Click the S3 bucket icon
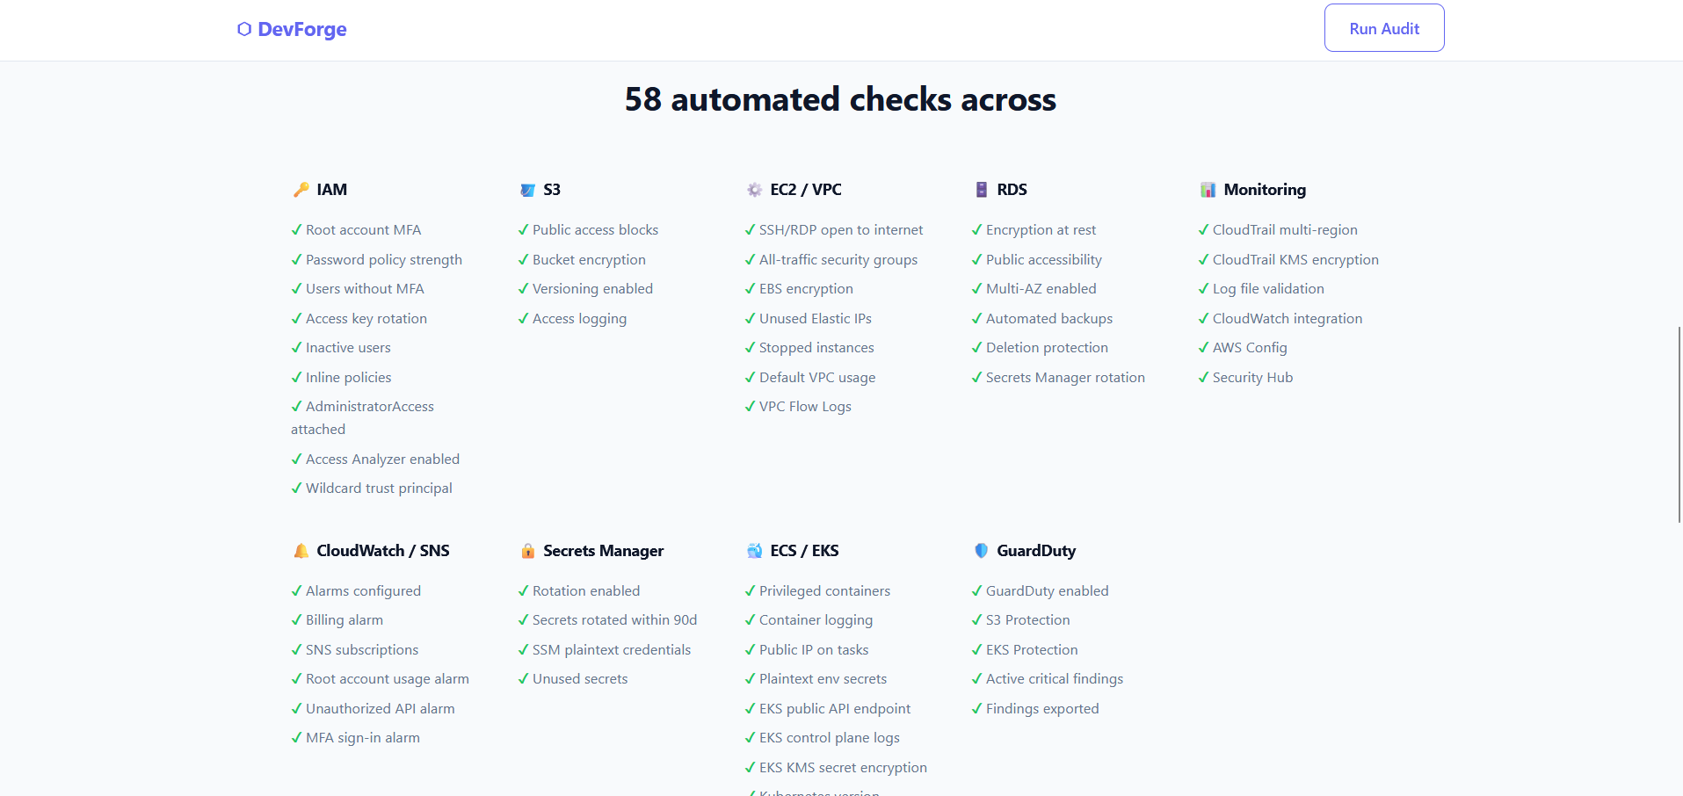This screenshot has width=1683, height=796. pyautogui.click(x=527, y=189)
